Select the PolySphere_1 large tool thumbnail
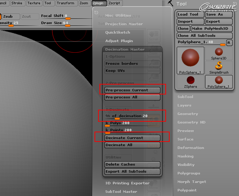This screenshot has width=239, height=196. coord(190,60)
